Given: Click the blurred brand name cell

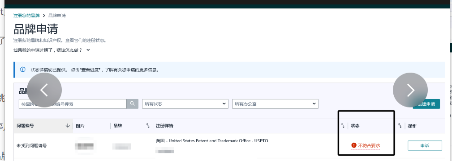Looking at the screenshot, I should [122, 146].
